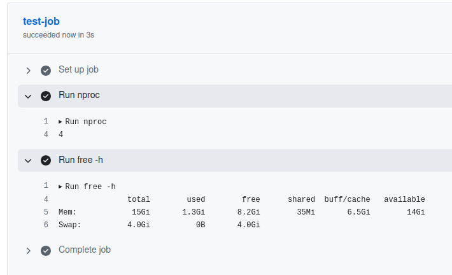Toggle the triangle before 'Run nproc' log line
Screen dimensions: 452x275
coord(60,122)
